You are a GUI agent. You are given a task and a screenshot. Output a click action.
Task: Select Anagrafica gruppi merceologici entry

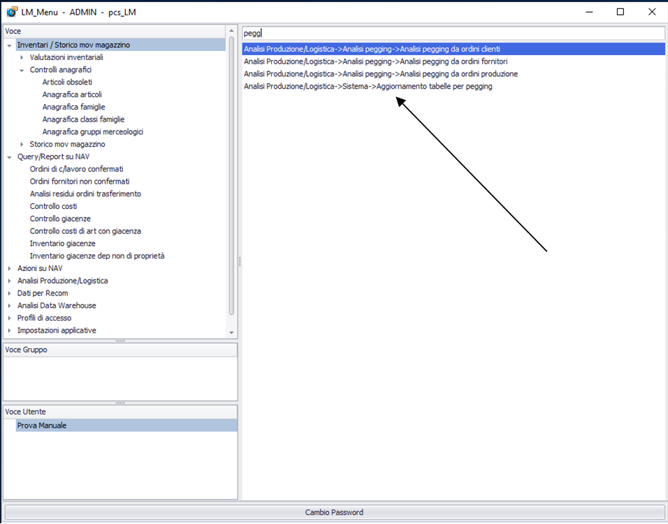tap(92, 132)
